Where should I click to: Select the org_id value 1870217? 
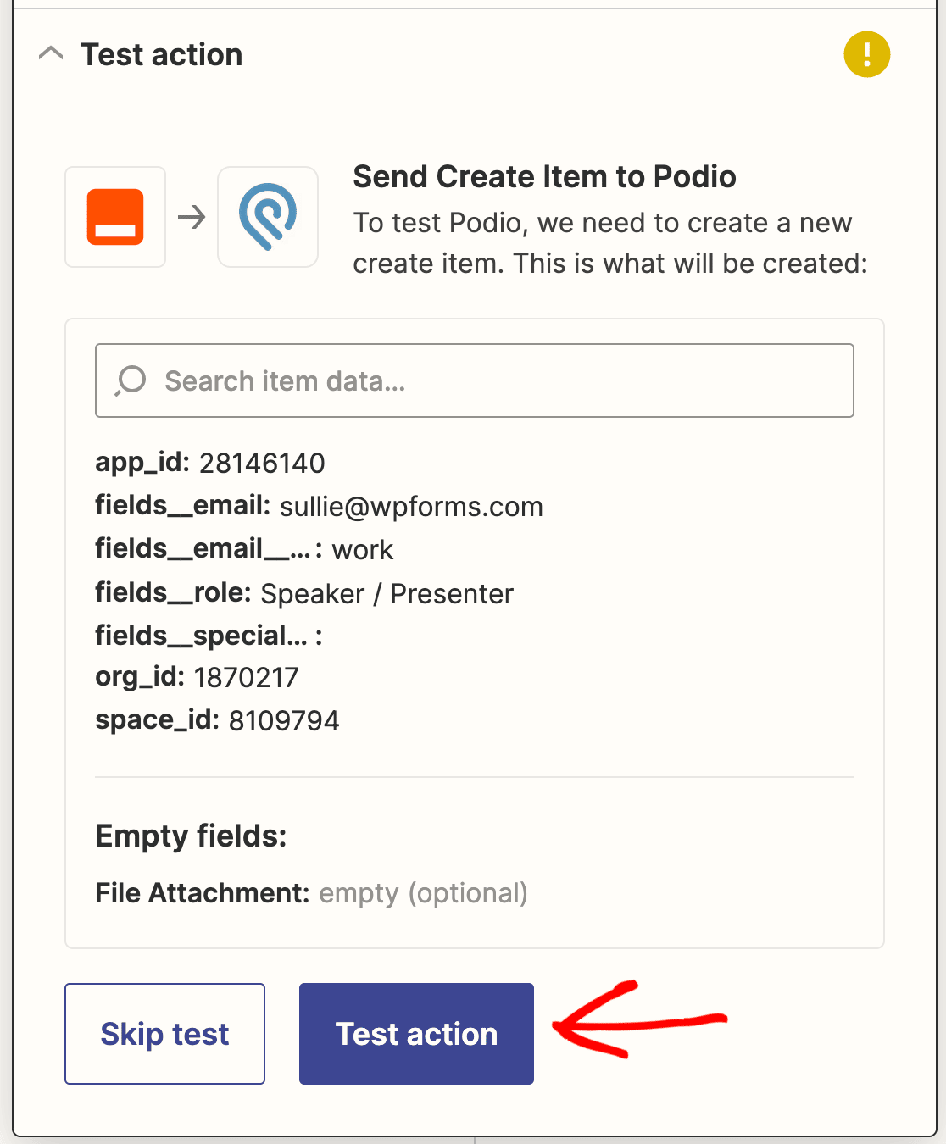247,677
